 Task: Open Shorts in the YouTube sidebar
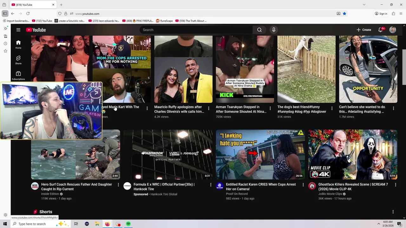point(18,60)
